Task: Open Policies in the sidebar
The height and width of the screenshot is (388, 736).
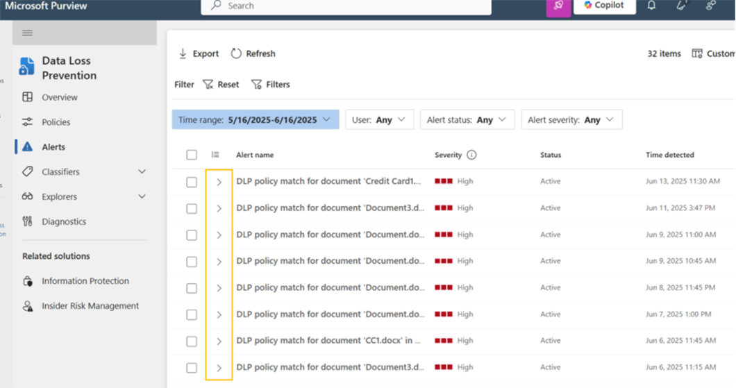Action: [56, 122]
